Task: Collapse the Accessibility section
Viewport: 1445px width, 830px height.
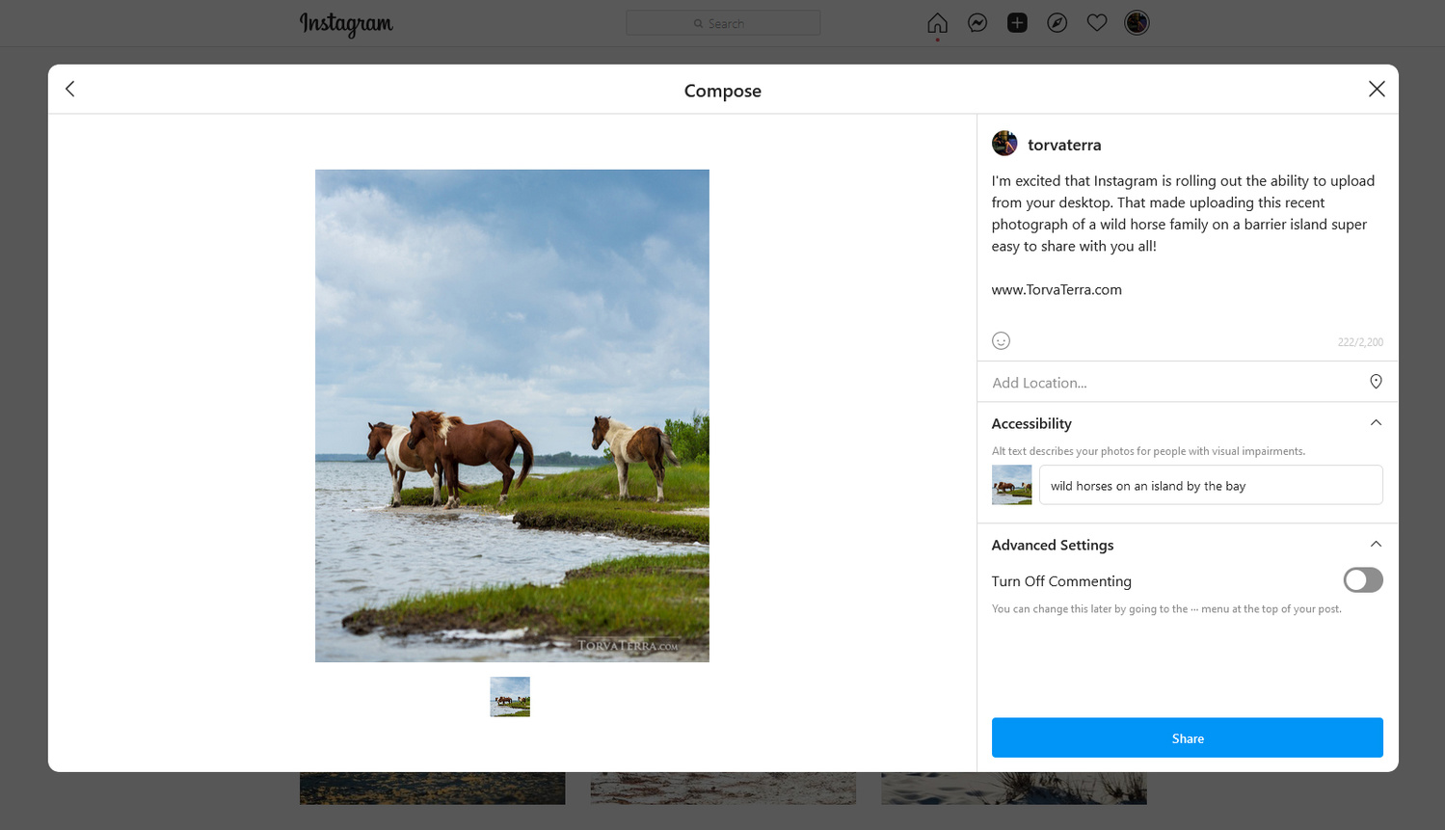Action: coord(1376,423)
